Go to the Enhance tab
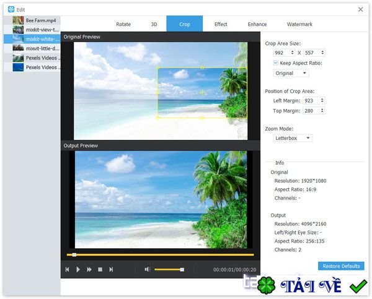 257,24
